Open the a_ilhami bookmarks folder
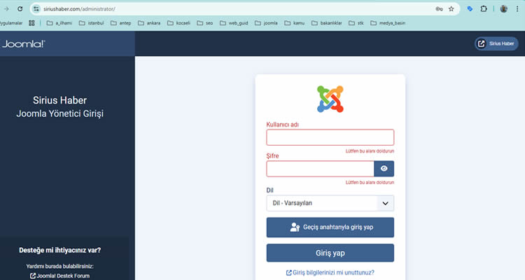Image resolution: width=525 pixels, height=280 pixels. 59,23
